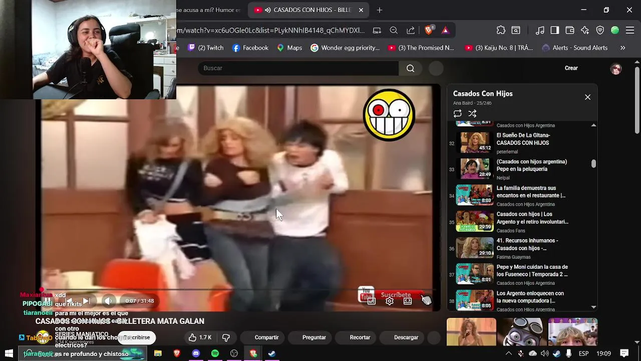The height and width of the screenshot is (361, 641).
Task: Go to previous video in player controls
Action: [69, 301]
